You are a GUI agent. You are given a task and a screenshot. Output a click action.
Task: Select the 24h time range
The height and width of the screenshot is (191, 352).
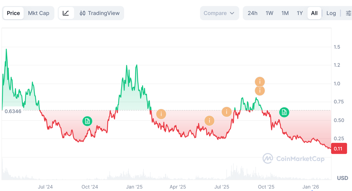click(252, 13)
